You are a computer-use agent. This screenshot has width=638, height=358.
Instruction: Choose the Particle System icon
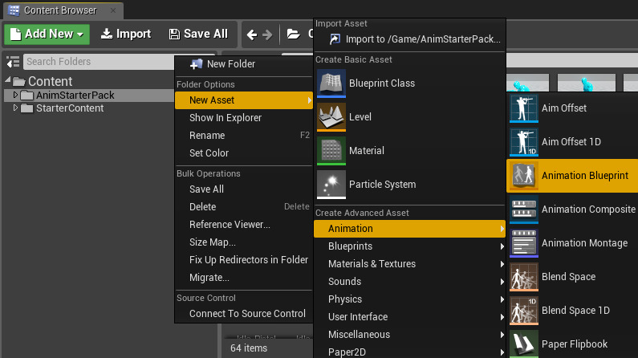click(331, 185)
